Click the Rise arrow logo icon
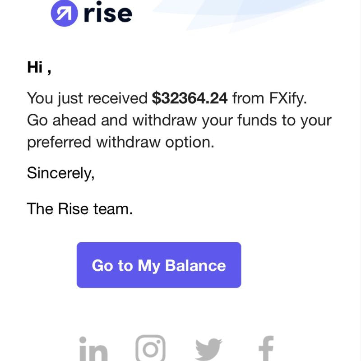Viewport: 361px width, 361px height. [x=64, y=13]
